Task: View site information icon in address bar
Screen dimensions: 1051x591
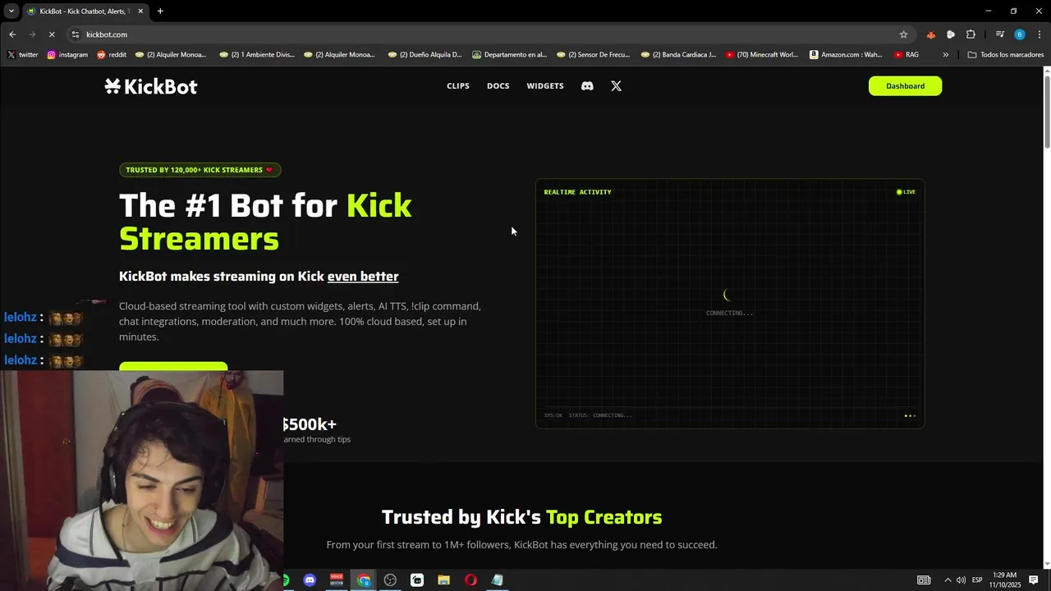Action: coord(76,34)
